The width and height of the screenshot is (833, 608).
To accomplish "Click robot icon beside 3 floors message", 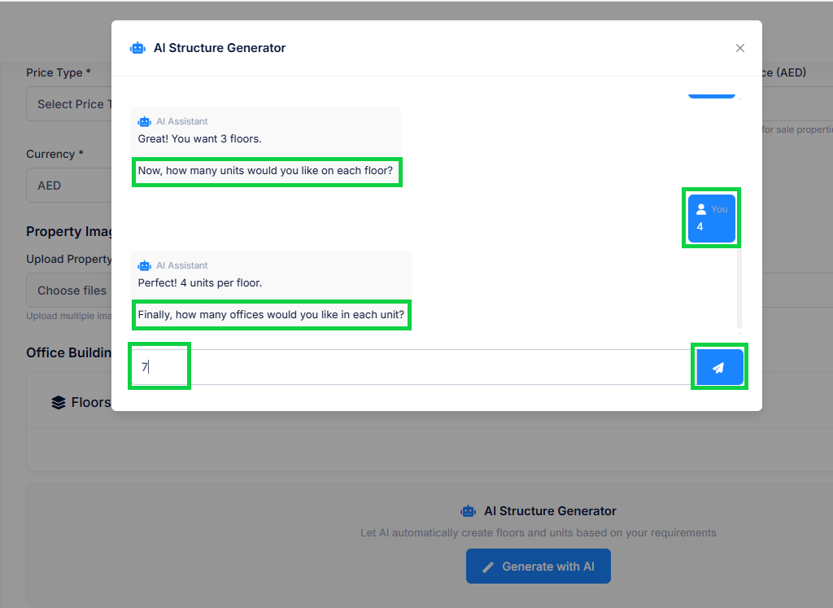I will (x=145, y=121).
